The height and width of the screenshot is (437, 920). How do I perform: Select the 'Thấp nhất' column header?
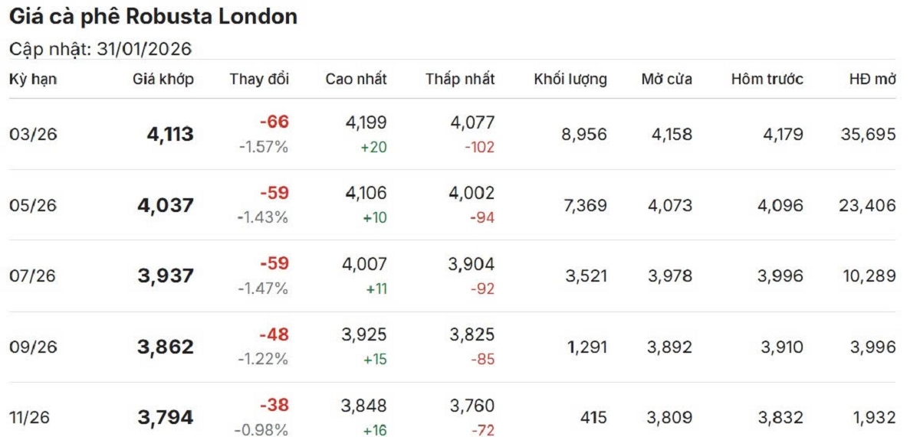point(460,79)
